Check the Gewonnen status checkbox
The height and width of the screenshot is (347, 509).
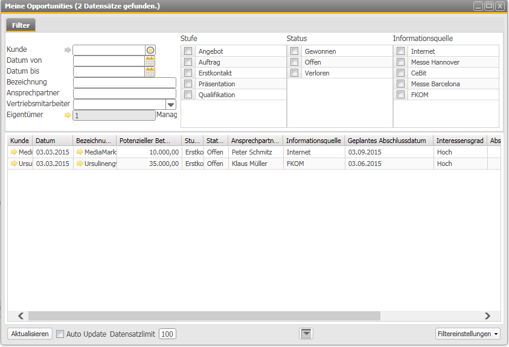tap(295, 51)
